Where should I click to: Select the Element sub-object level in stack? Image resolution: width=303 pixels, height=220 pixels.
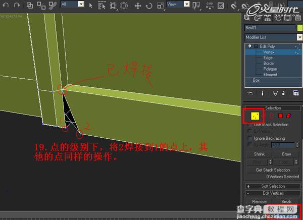click(270, 75)
